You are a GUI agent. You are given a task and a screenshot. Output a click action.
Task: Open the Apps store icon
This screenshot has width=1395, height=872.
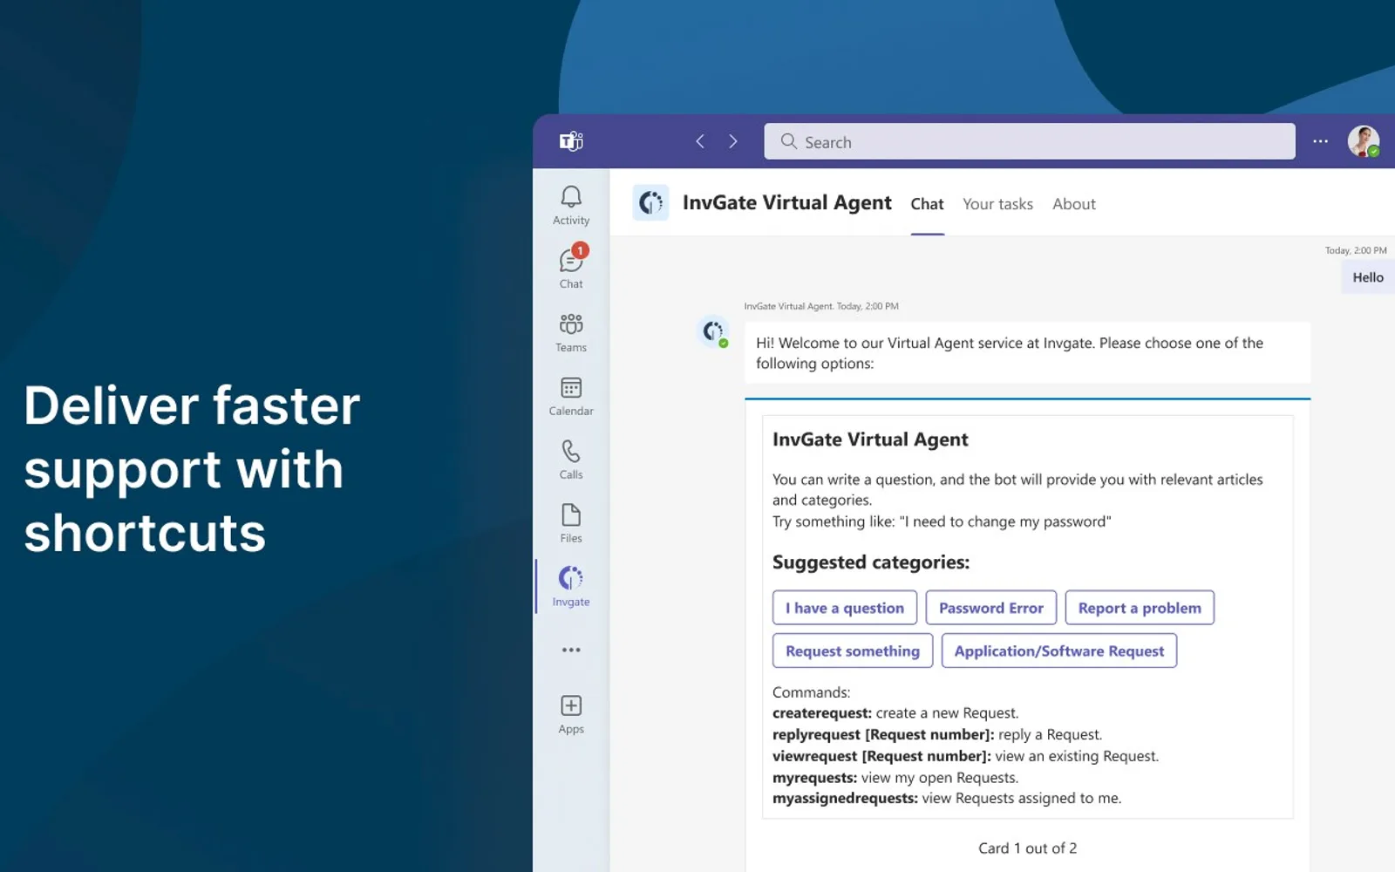tap(571, 714)
